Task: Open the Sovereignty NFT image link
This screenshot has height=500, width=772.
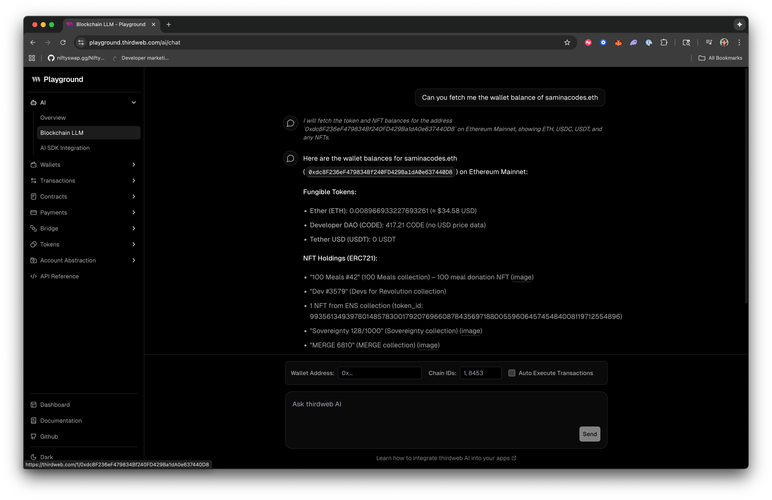Action: (x=471, y=331)
